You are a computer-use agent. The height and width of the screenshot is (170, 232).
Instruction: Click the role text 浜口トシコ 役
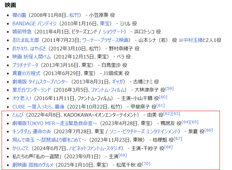coord(147,32)
